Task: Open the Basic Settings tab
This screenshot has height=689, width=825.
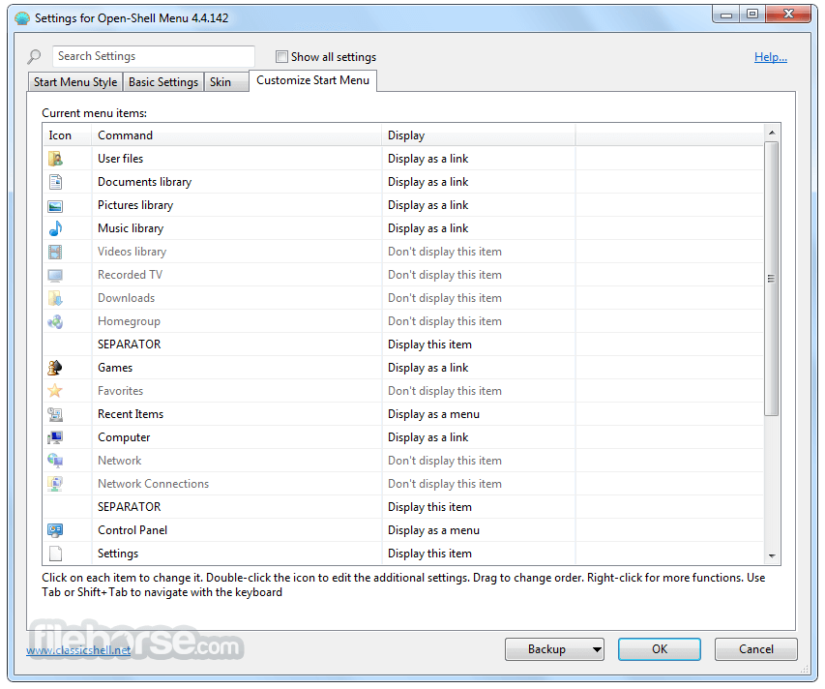Action: [163, 82]
